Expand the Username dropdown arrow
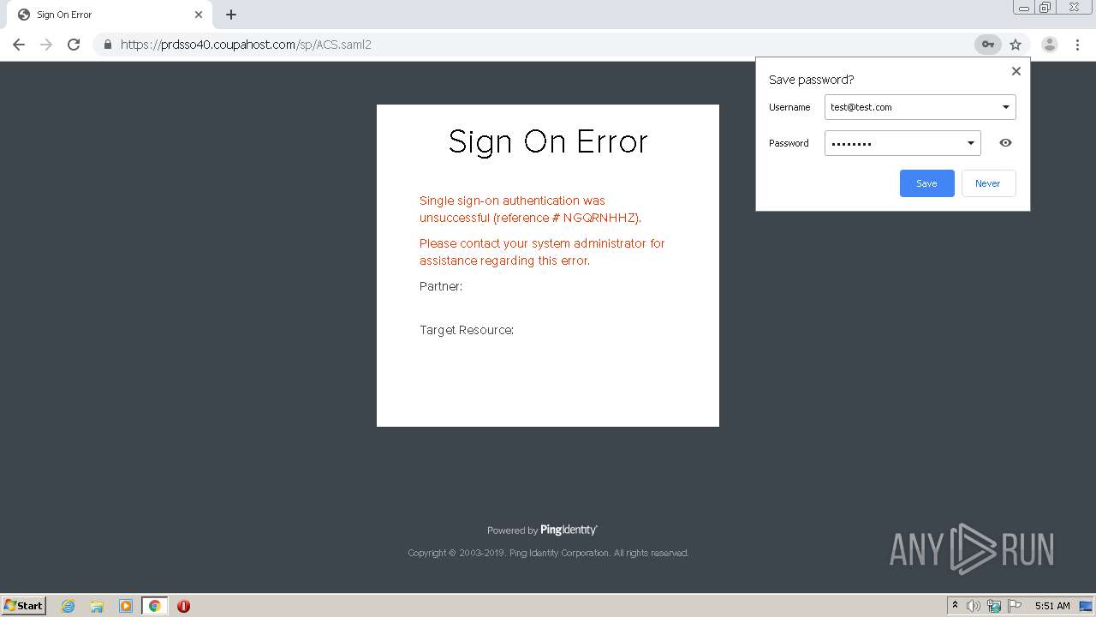Viewport: 1096px width, 617px height. click(1006, 107)
